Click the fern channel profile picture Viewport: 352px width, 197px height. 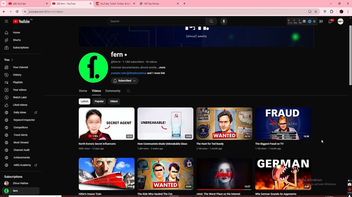tap(93, 68)
